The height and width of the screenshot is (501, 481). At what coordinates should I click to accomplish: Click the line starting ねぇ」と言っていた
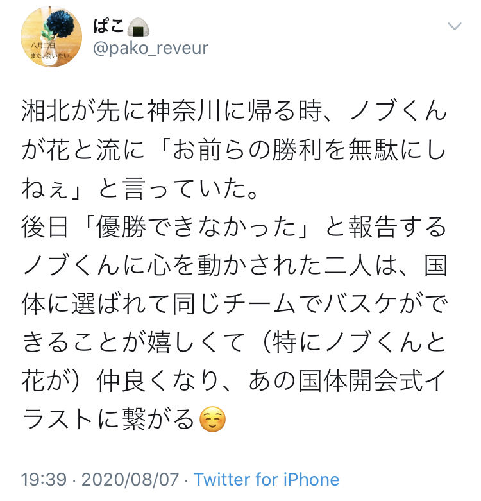click(x=139, y=189)
